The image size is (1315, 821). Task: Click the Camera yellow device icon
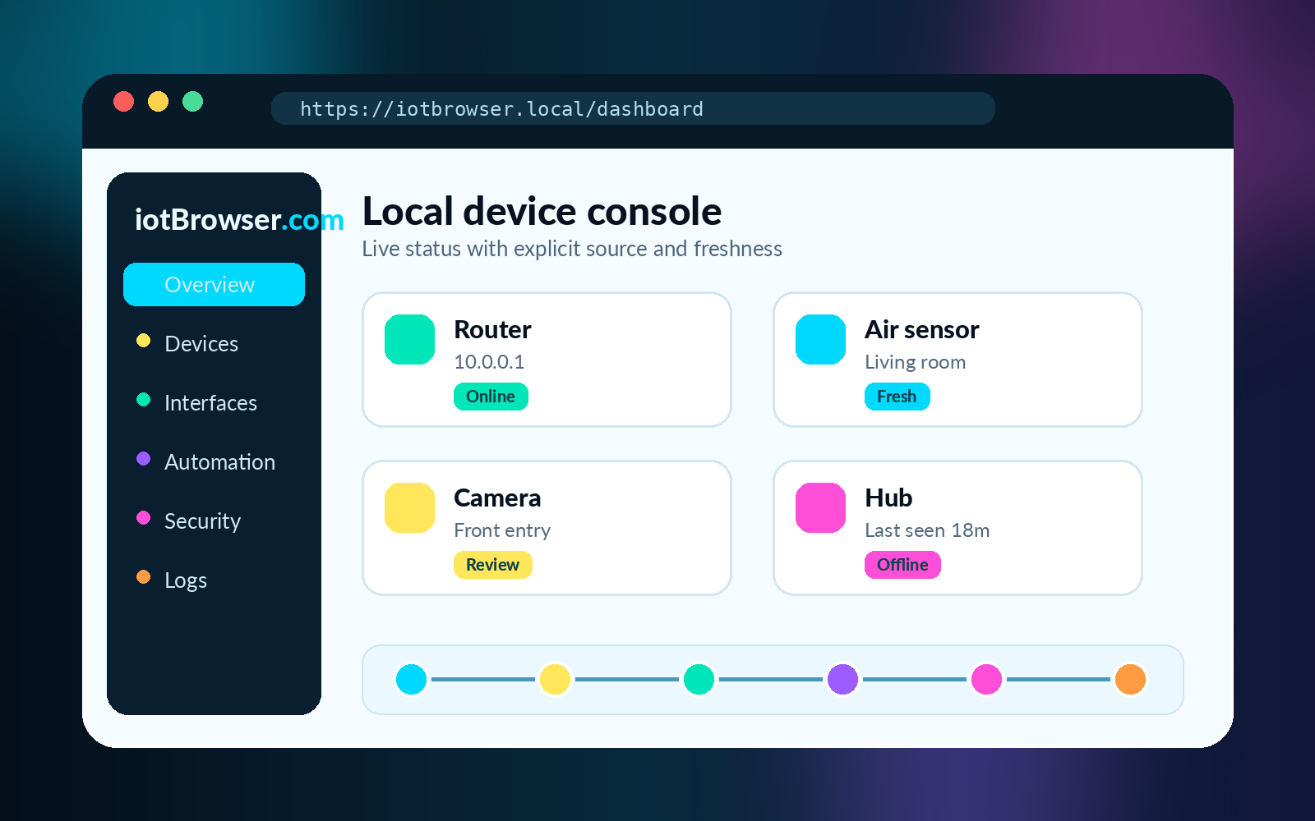point(409,507)
